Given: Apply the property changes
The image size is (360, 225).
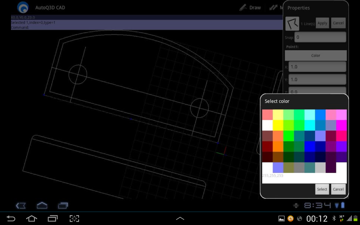Looking at the screenshot, I should [x=322, y=23].
